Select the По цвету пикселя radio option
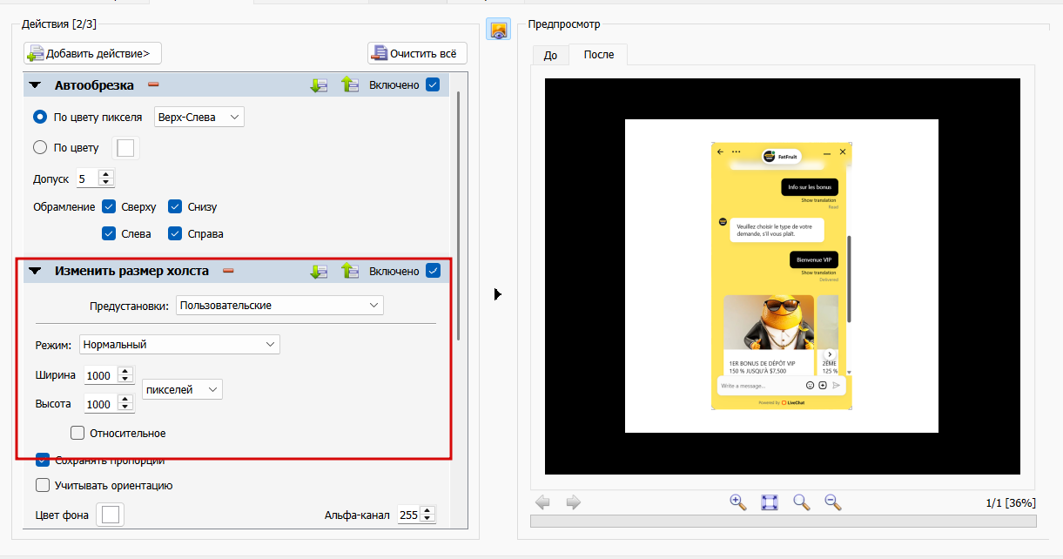This screenshot has width=1063, height=559. [39, 117]
